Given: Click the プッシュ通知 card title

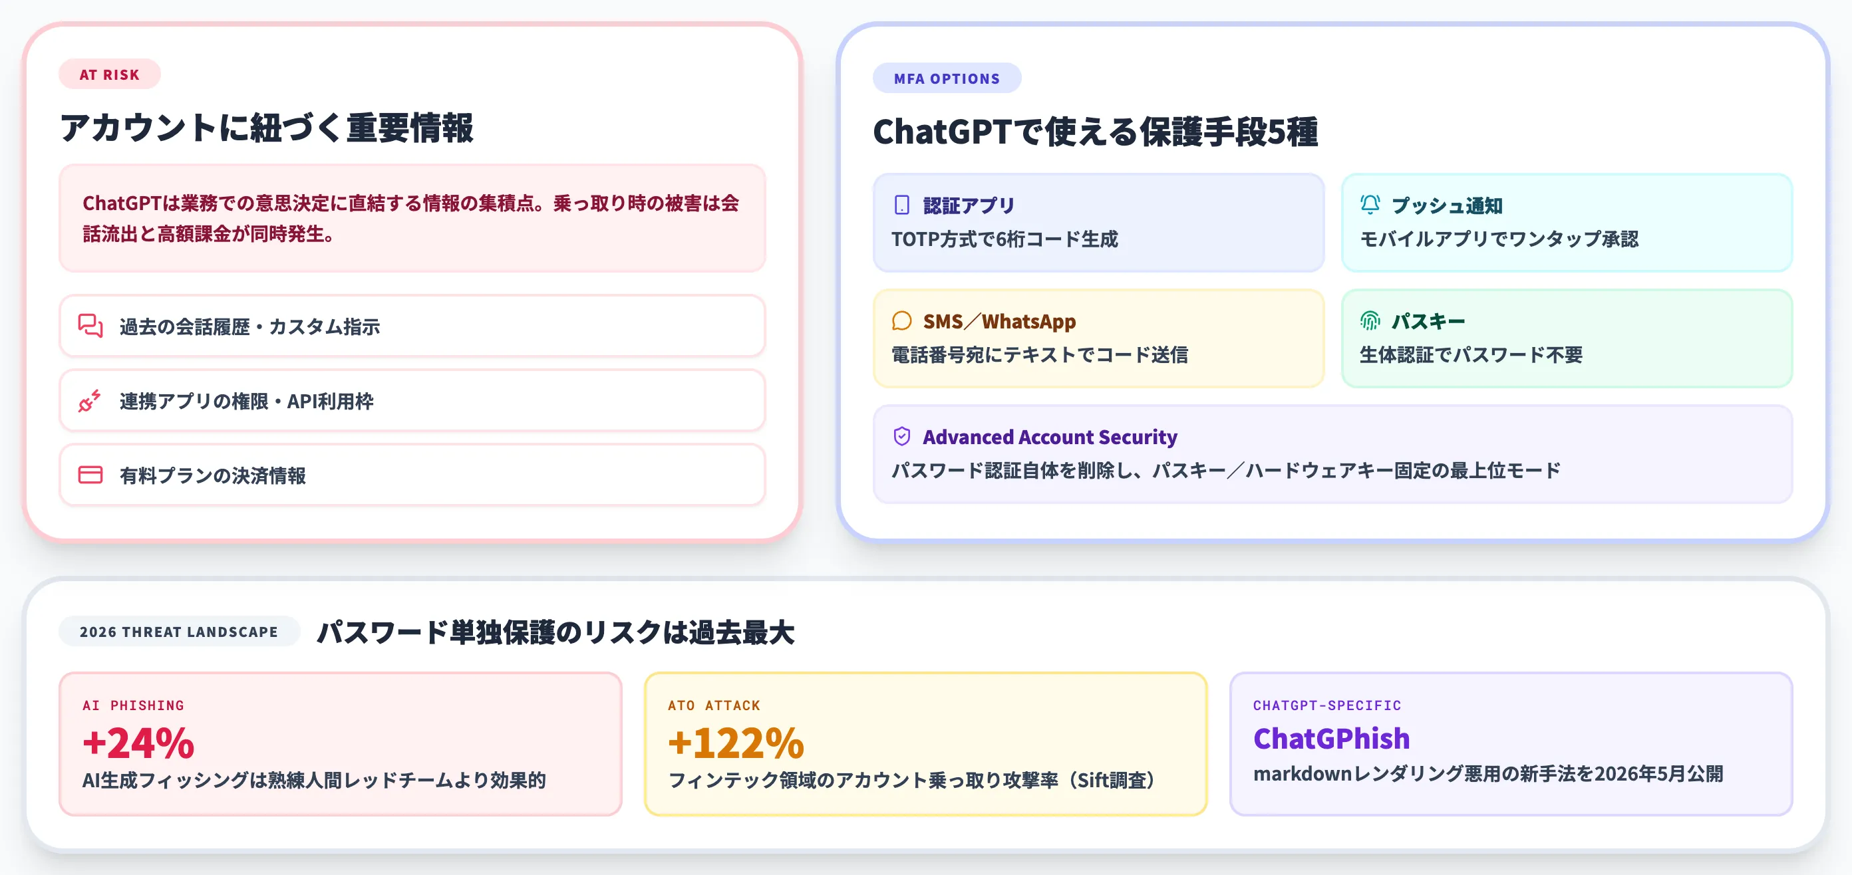Looking at the screenshot, I should pyautogui.click(x=1446, y=206).
